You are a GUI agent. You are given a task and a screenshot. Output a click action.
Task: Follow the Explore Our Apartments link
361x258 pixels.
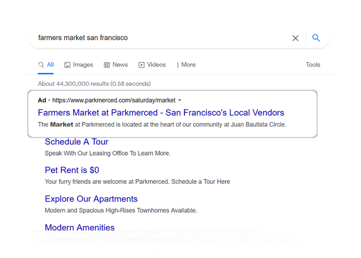(91, 199)
